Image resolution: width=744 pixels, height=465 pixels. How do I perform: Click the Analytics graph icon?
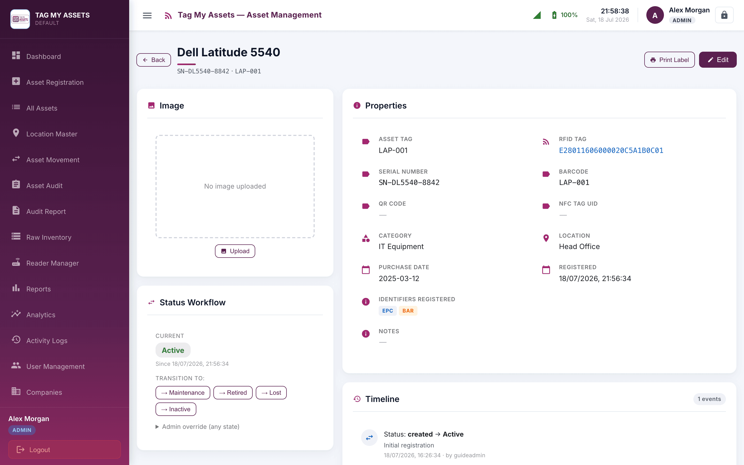(16, 314)
